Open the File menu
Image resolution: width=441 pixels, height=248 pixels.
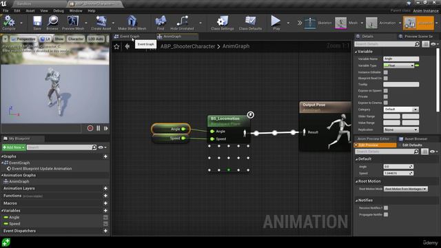coord(6,11)
